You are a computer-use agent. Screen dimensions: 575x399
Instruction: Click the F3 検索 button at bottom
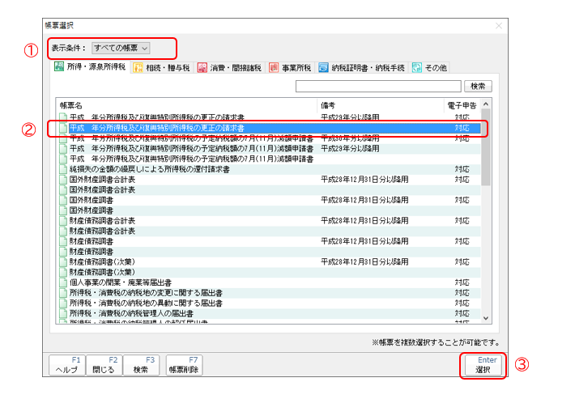(141, 365)
